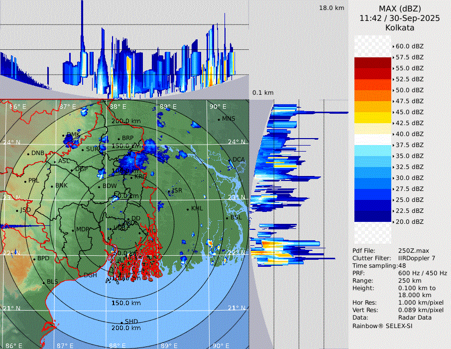Click the arrow marker beside 60.0 dBZ
451x349 pixels.
click(394, 46)
